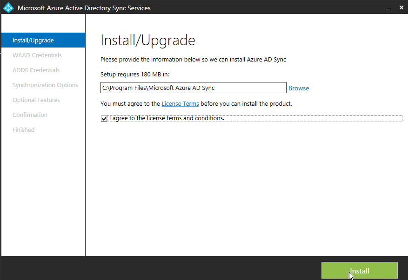Click Browse to choose install folder
Screen dimensions: 408x280
(299, 88)
